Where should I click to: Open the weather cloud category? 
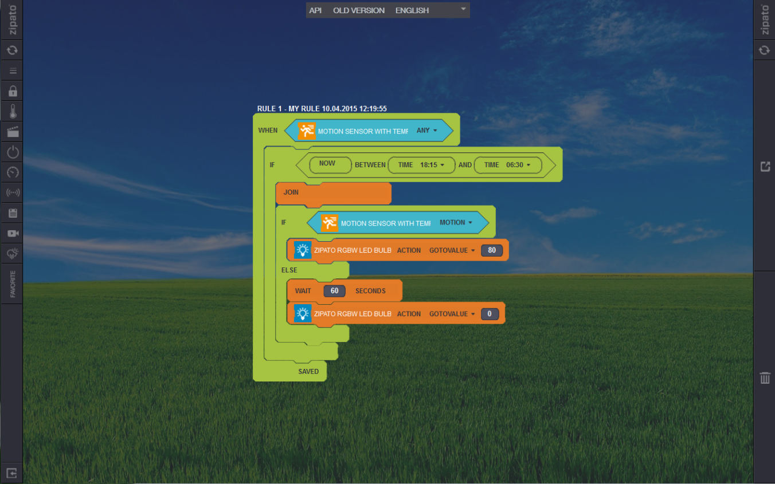pyautogui.click(x=13, y=254)
